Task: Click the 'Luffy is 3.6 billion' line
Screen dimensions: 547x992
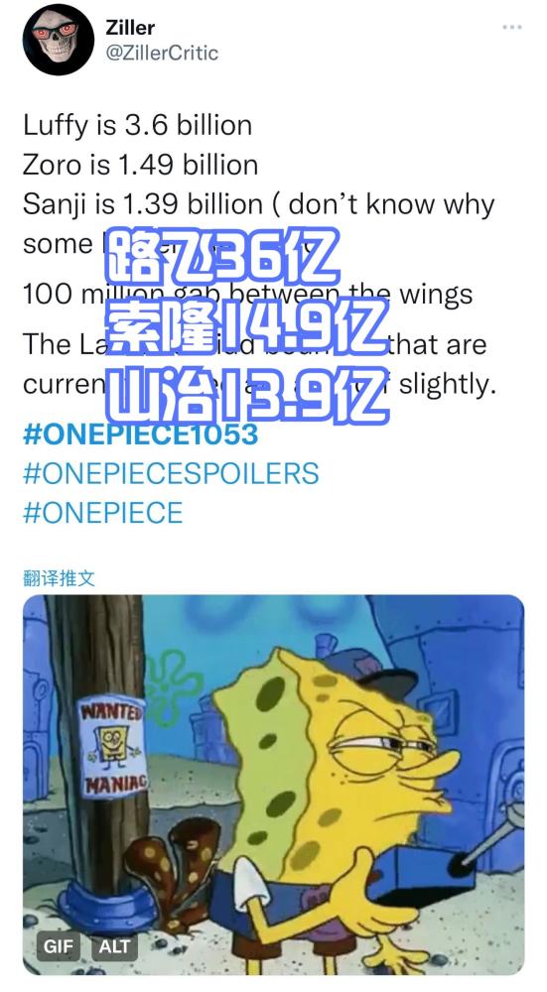Action: tap(137, 125)
